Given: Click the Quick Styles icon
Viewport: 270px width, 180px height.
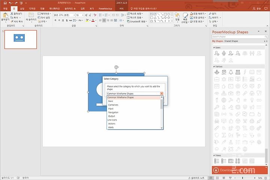Looking at the screenshot, I should pyautogui.click(x=185, y=16).
